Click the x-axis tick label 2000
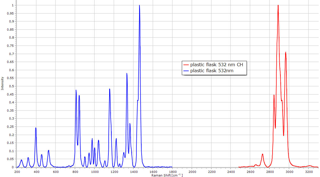 tap(192, 172)
